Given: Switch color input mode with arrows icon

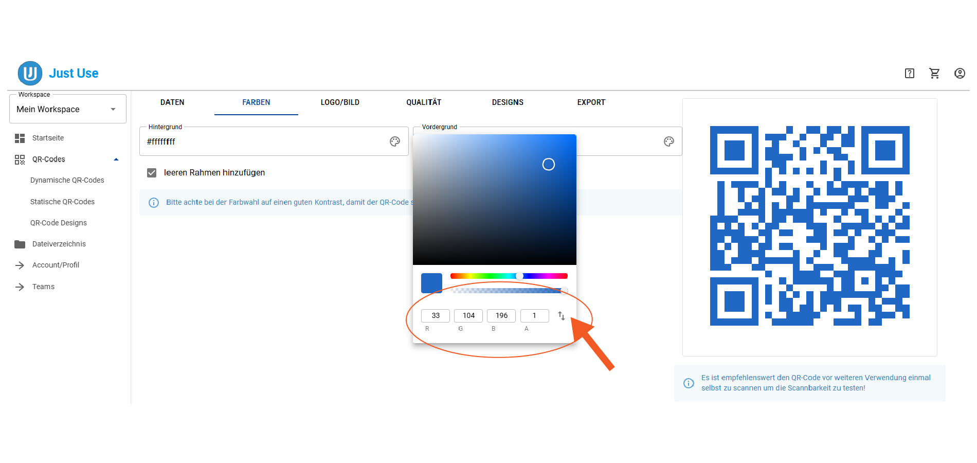Looking at the screenshot, I should click(x=562, y=316).
